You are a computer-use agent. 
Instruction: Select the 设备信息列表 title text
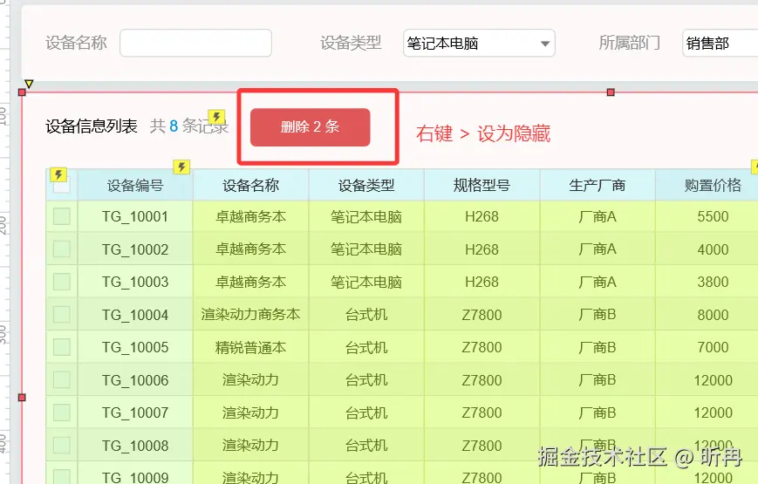(x=92, y=126)
